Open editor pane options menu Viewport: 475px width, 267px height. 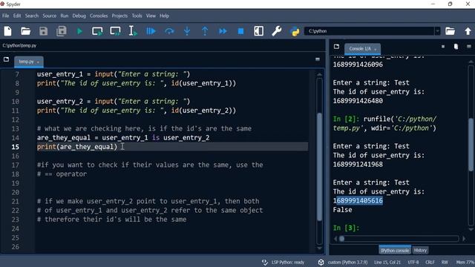(x=318, y=59)
